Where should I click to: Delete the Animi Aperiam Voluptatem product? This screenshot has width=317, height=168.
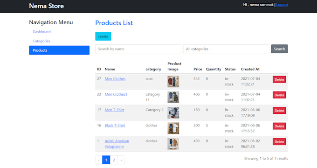279,142
